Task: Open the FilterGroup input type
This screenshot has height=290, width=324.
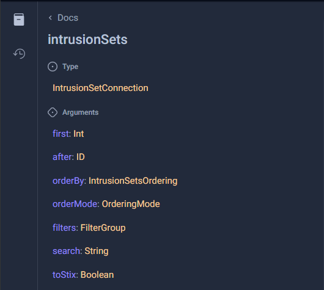Action: (103, 228)
